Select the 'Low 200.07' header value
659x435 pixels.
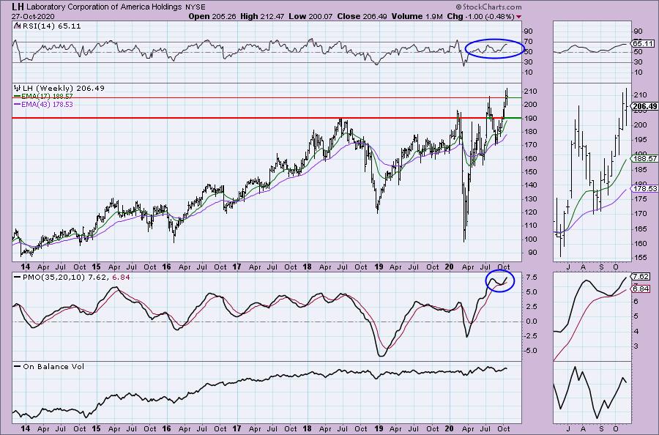point(309,16)
